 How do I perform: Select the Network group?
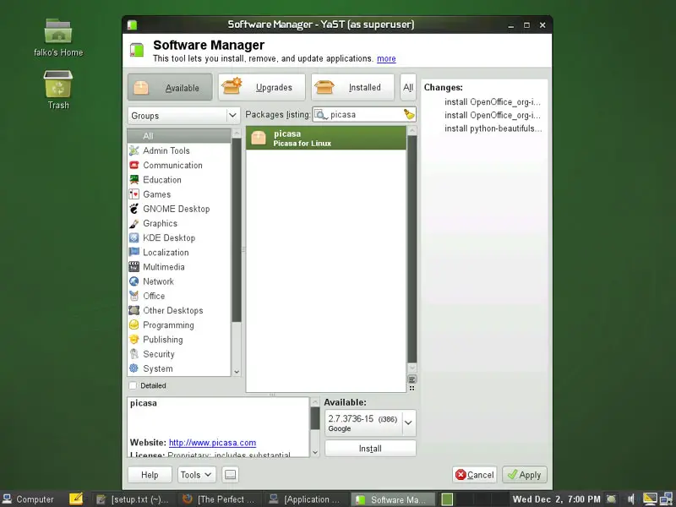[179, 281]
